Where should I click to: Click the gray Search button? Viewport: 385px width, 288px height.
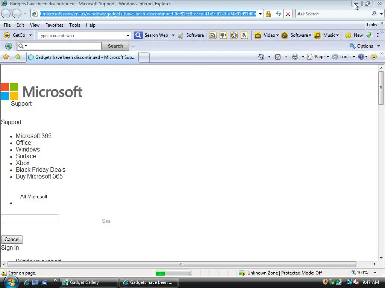pos(115,46)
